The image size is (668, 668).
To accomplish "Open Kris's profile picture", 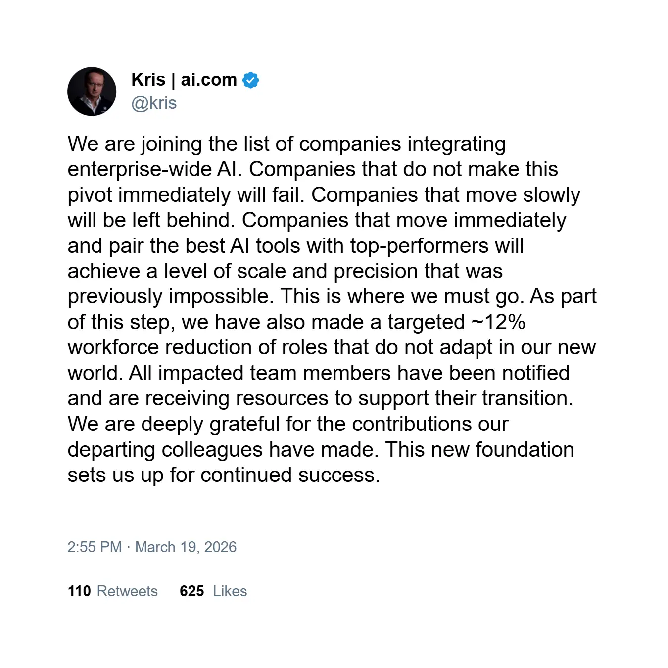I will pos(92,92).
